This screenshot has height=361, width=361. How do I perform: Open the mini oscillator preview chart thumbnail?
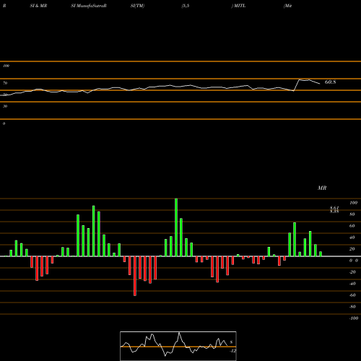coord(178,346)
